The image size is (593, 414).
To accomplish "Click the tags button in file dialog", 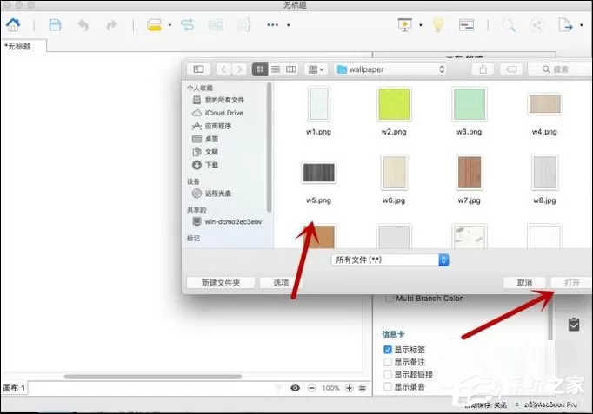I will click(511, 69).
